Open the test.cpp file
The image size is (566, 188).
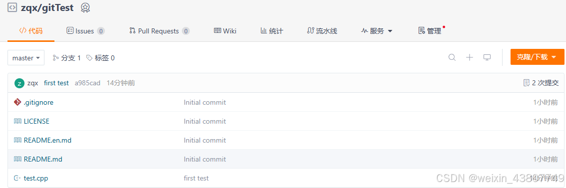(36, 178)
